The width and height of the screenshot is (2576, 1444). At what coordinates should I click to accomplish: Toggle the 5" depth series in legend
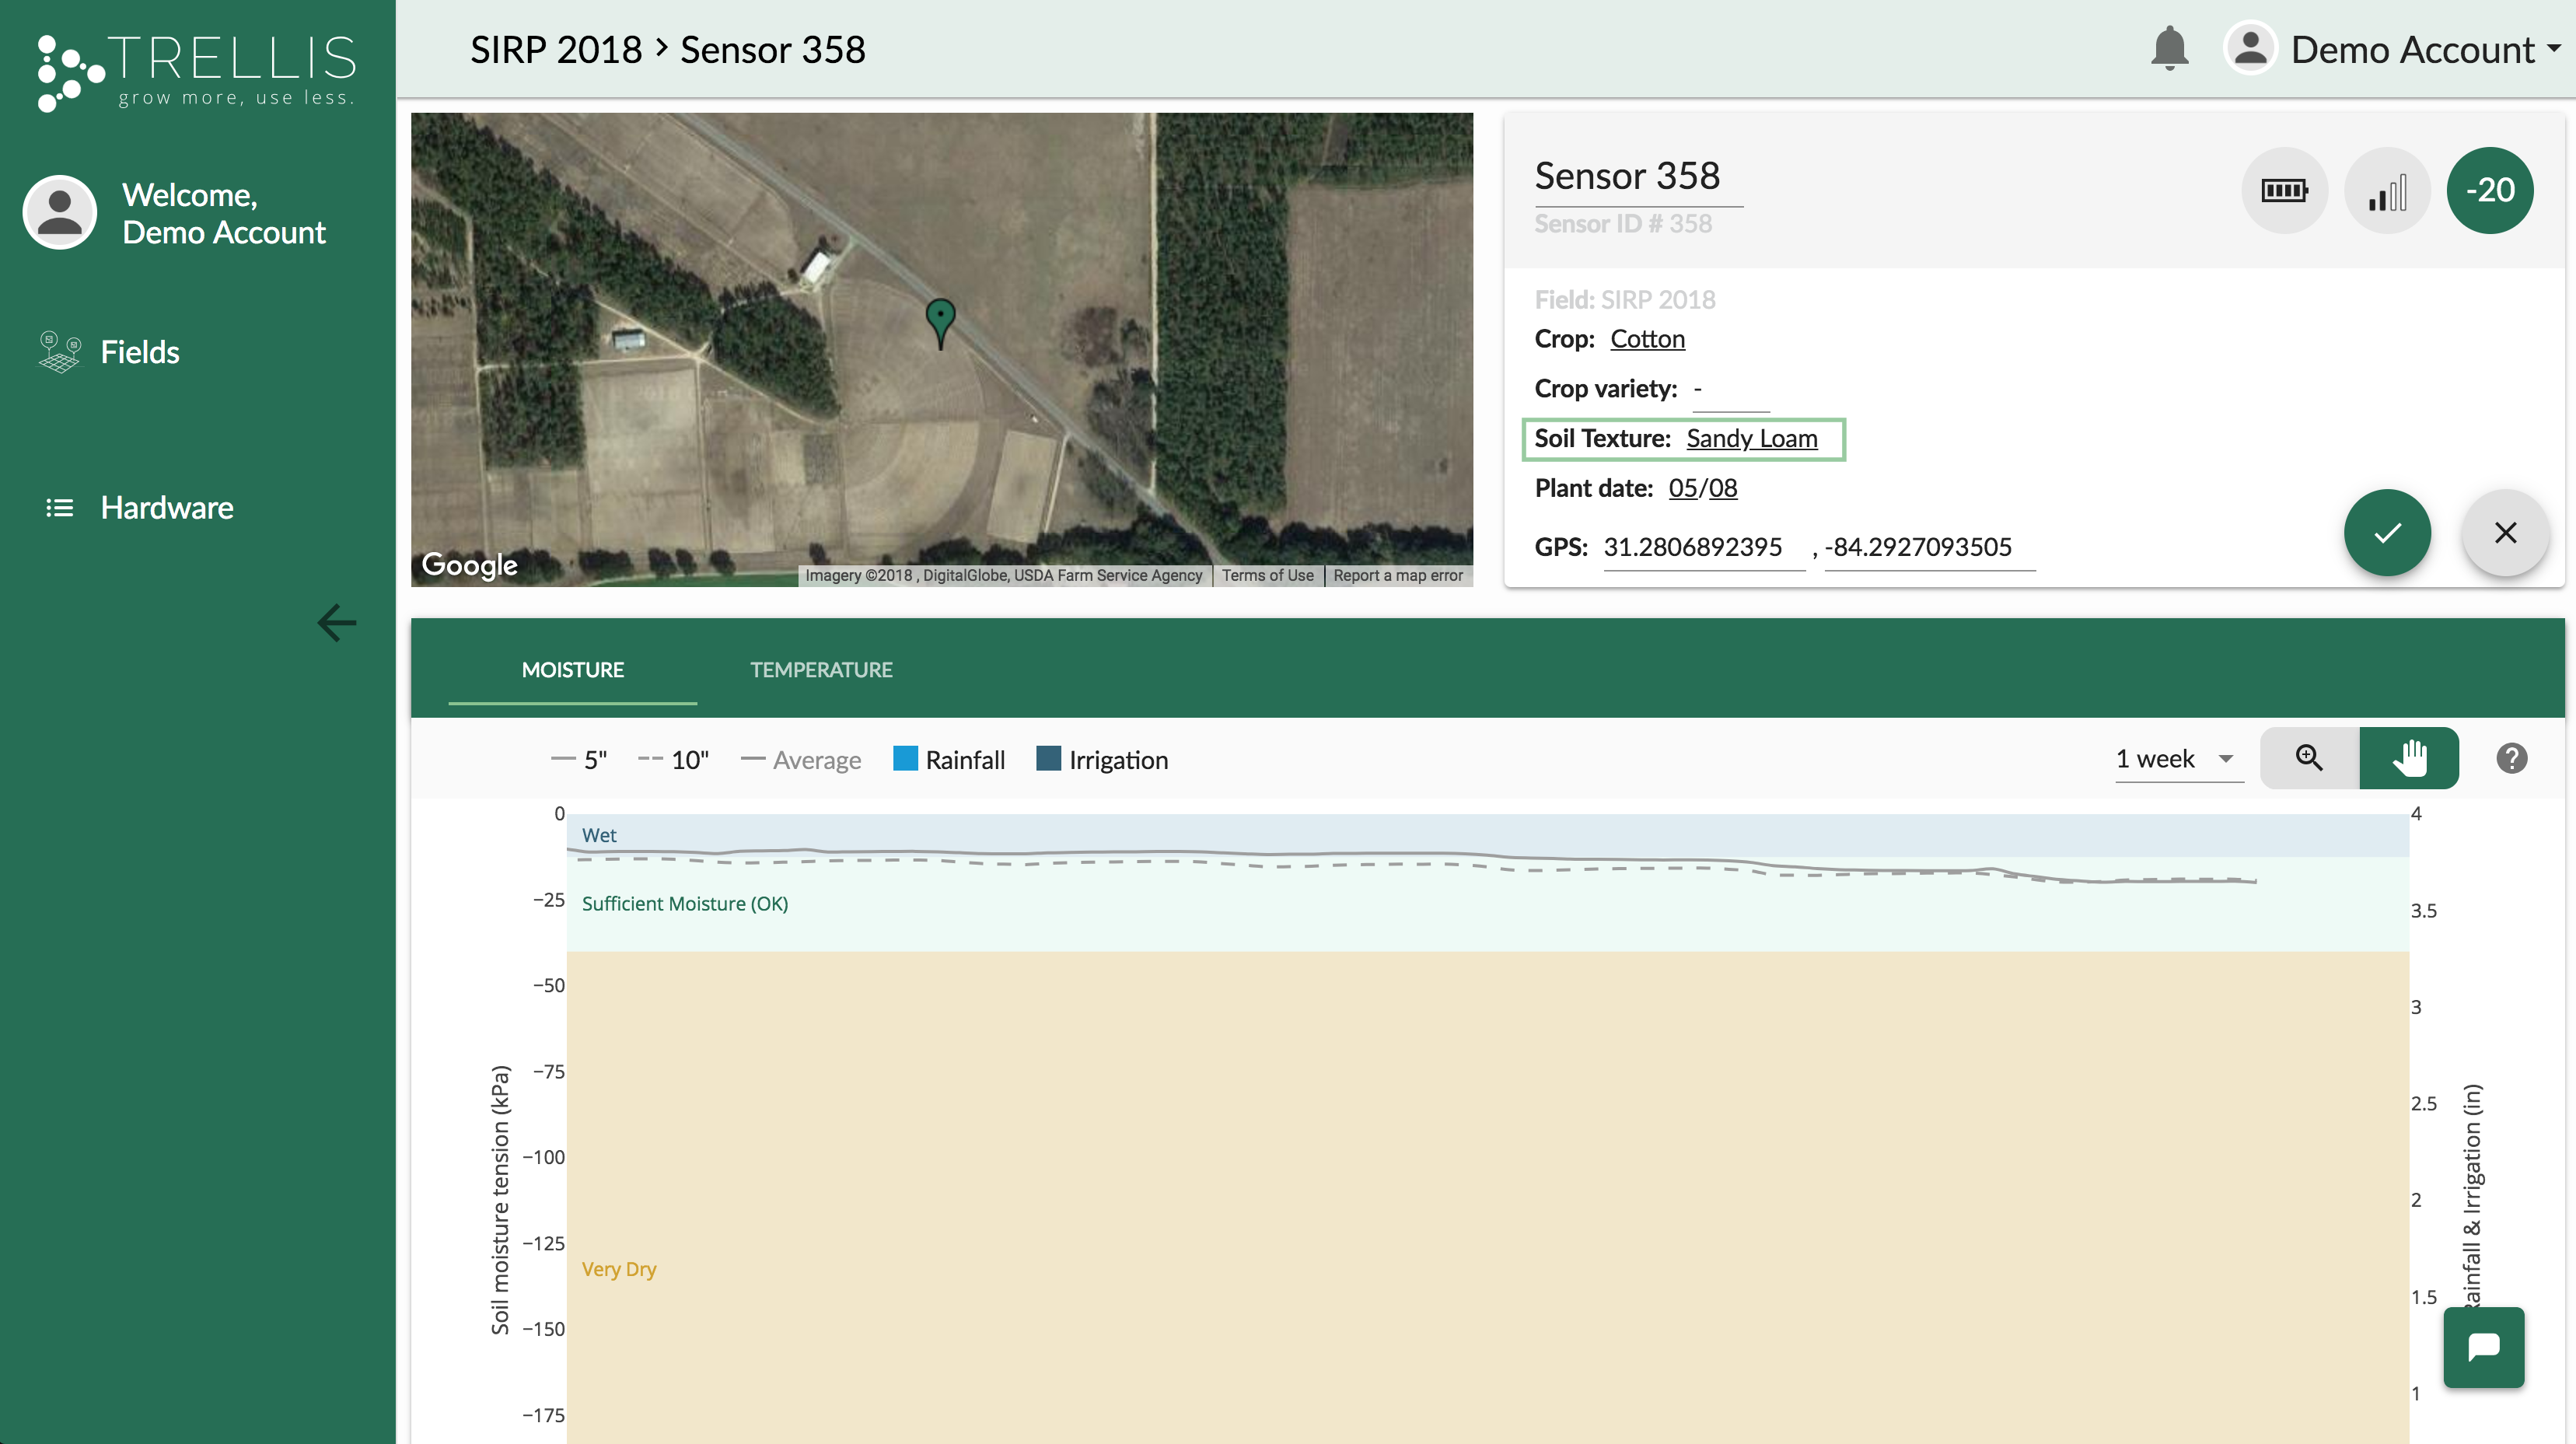coord(579,760)
